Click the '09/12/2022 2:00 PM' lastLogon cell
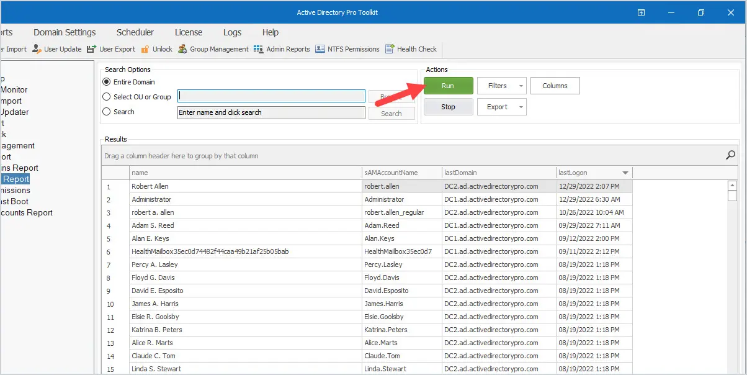747x375 pixels. point(594,238)
